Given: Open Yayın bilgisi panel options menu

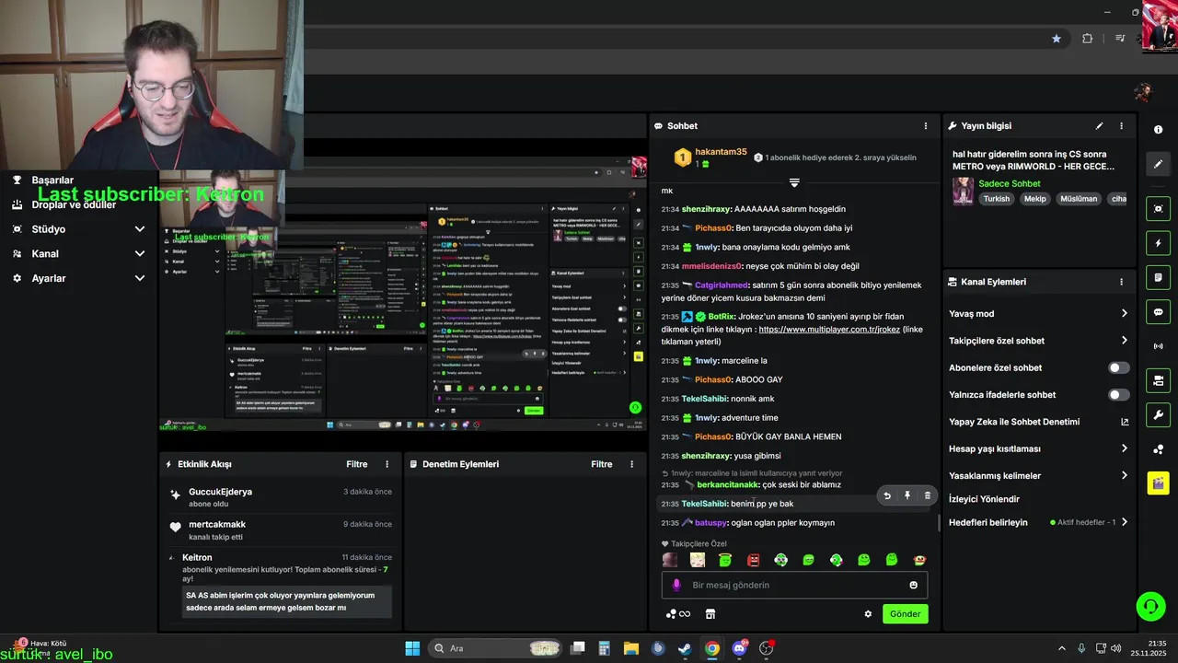Looking at the screenshot, I should tap(1121, 126).
